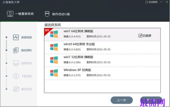This screenshot has width=170, height=111.
Task: Click the online support bell icon
Action: 147,2
